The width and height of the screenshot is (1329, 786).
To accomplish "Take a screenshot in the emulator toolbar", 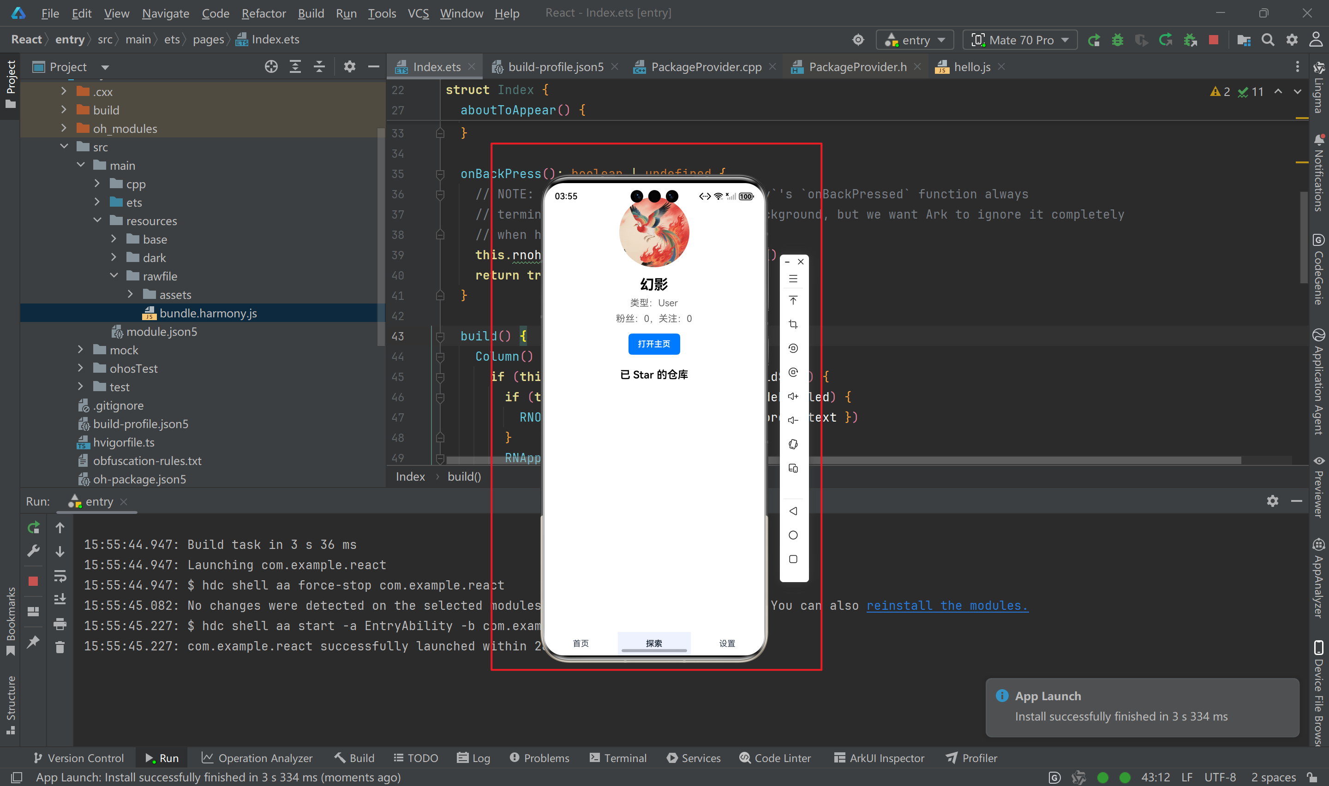I will tap(793, 324).
